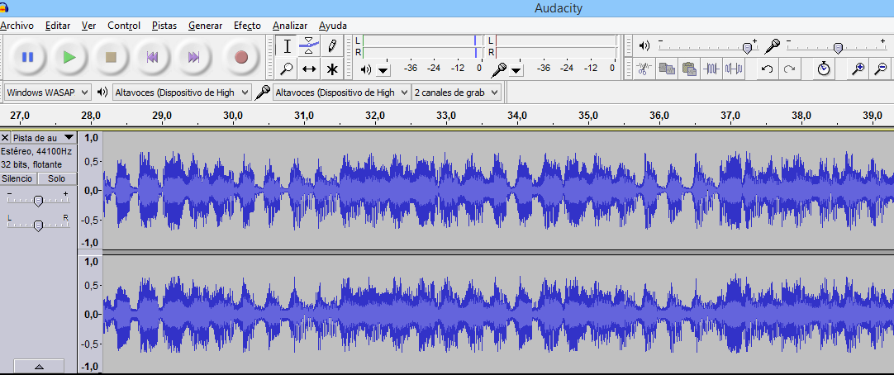Select the Draw pencil tool
Screen dimensions: 894x375
(331, 46)
